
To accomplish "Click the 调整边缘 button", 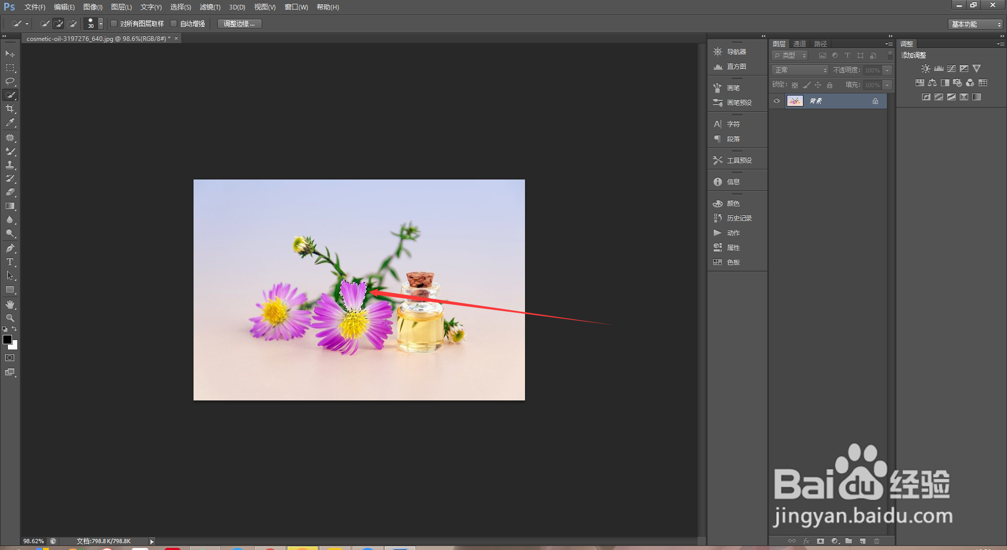I will tap(239, 24).
